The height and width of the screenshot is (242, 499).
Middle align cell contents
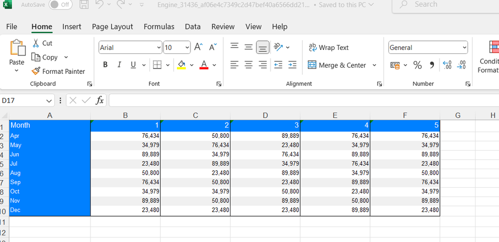pos(248,47)
